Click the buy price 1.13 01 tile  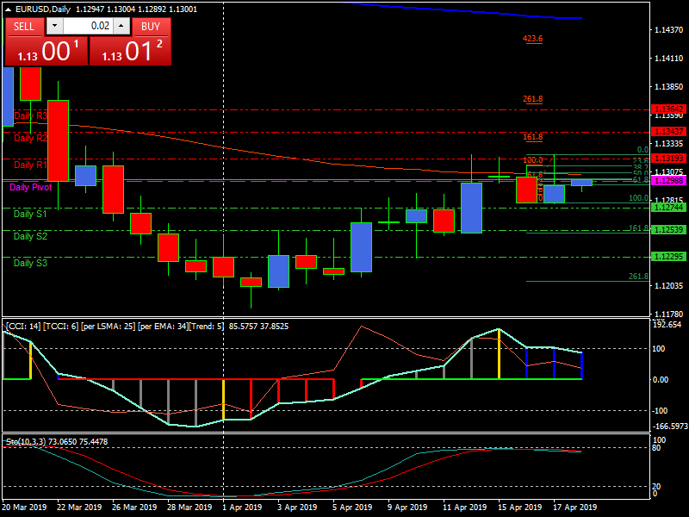coord(130,51)
